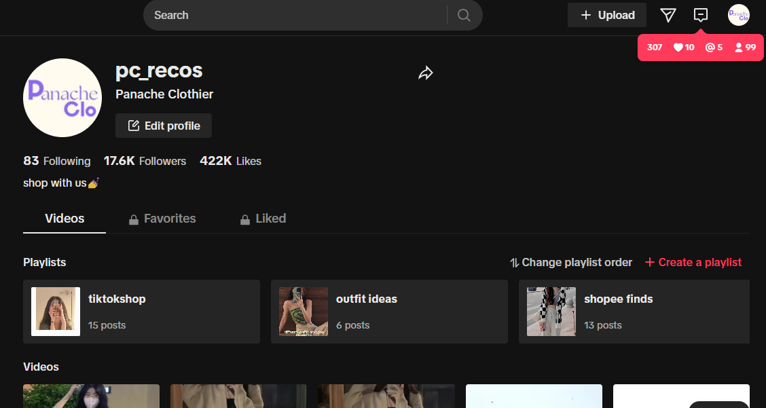Open the 17.6K Followers list
The width and height of the screenshot is (766, 408).
pyautogui.click(x=145, y=161)
